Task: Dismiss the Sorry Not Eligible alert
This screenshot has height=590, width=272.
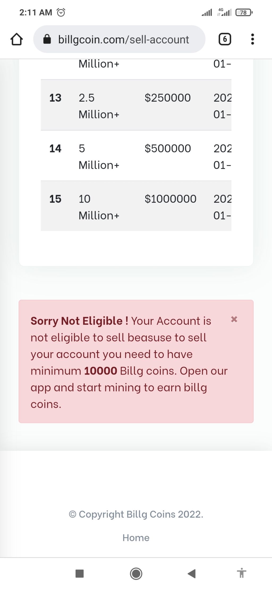Action: pos(234,319)
